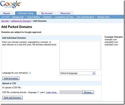This screenshot has height=105, width=125.
Task: Click the Browse... button
Action: click(x=88, y=92)
